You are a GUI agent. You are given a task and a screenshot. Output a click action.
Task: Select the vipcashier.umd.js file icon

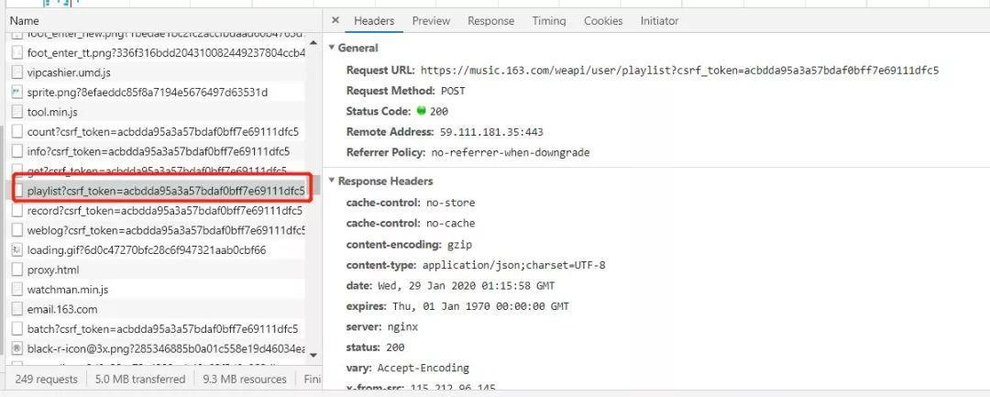click(17, 72)
